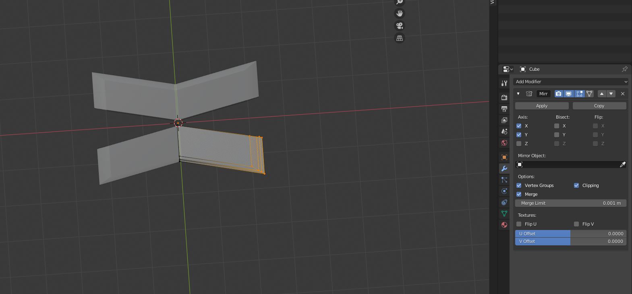Toggle the camera view gizmo

[x=400, y=26]
